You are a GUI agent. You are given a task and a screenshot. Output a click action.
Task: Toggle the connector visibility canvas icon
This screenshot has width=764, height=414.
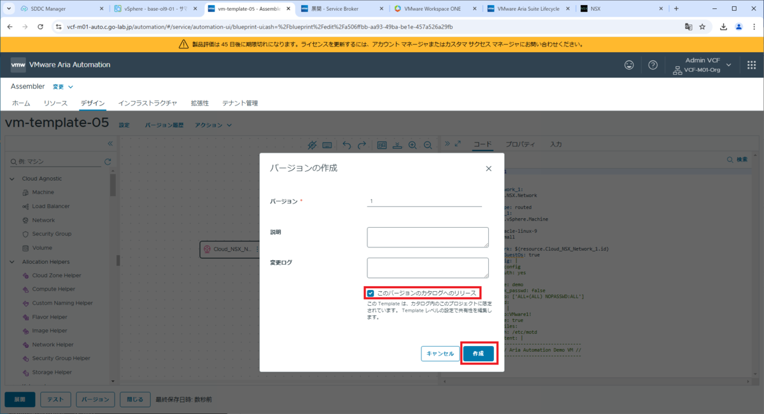pos(312,145)
